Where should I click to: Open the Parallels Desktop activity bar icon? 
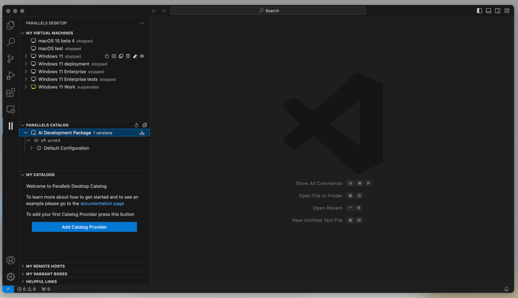point(10,126)
